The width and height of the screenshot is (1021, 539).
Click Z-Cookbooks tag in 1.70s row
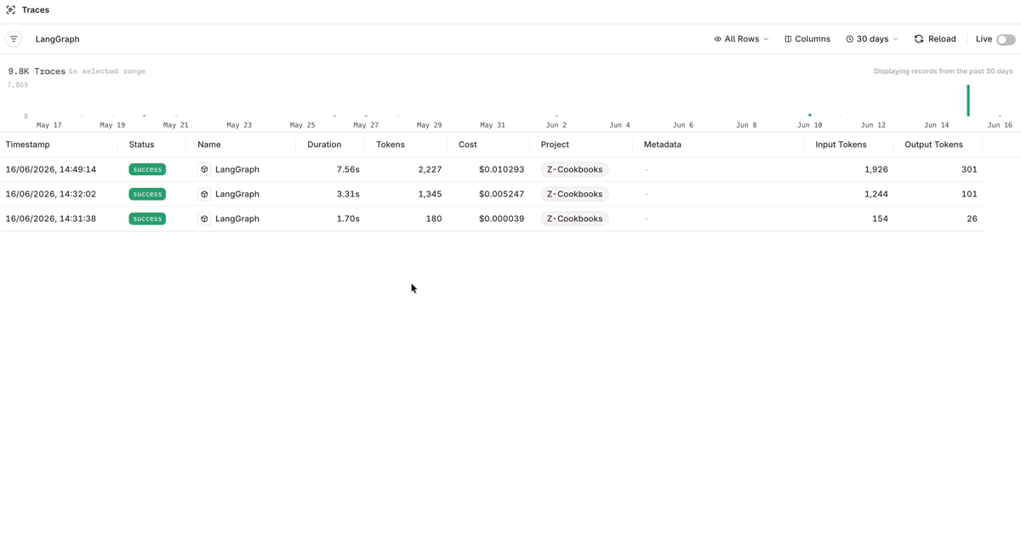[574, 218]
